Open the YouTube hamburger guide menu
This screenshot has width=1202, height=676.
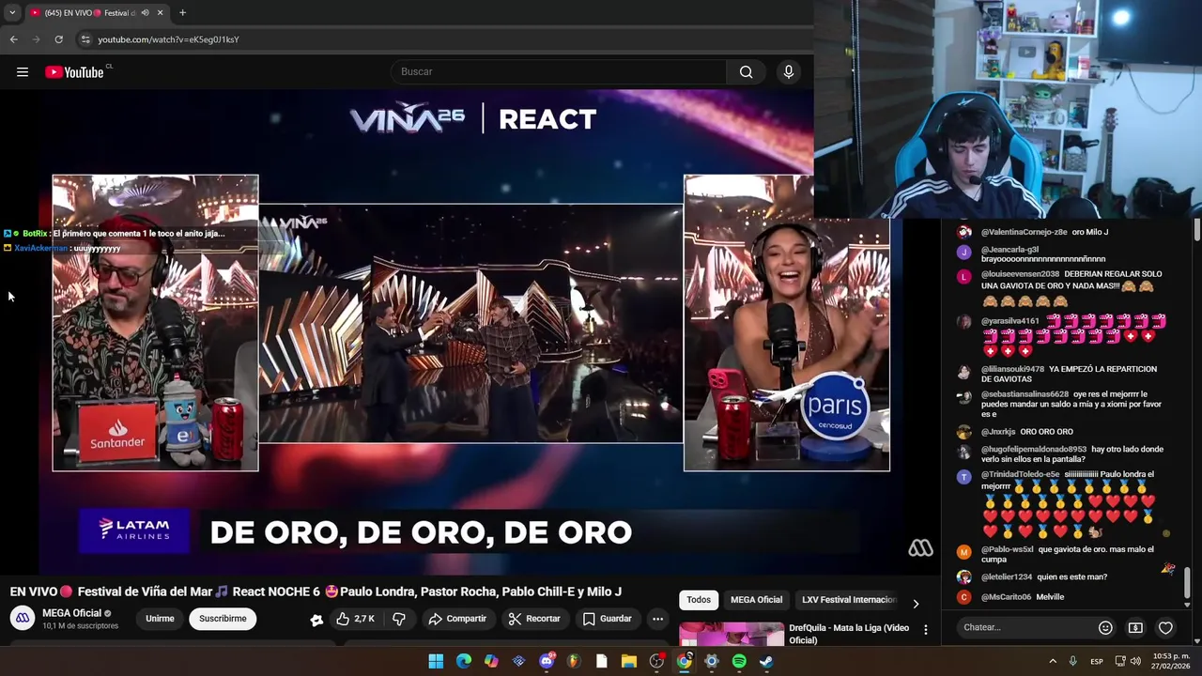[23, 72]
